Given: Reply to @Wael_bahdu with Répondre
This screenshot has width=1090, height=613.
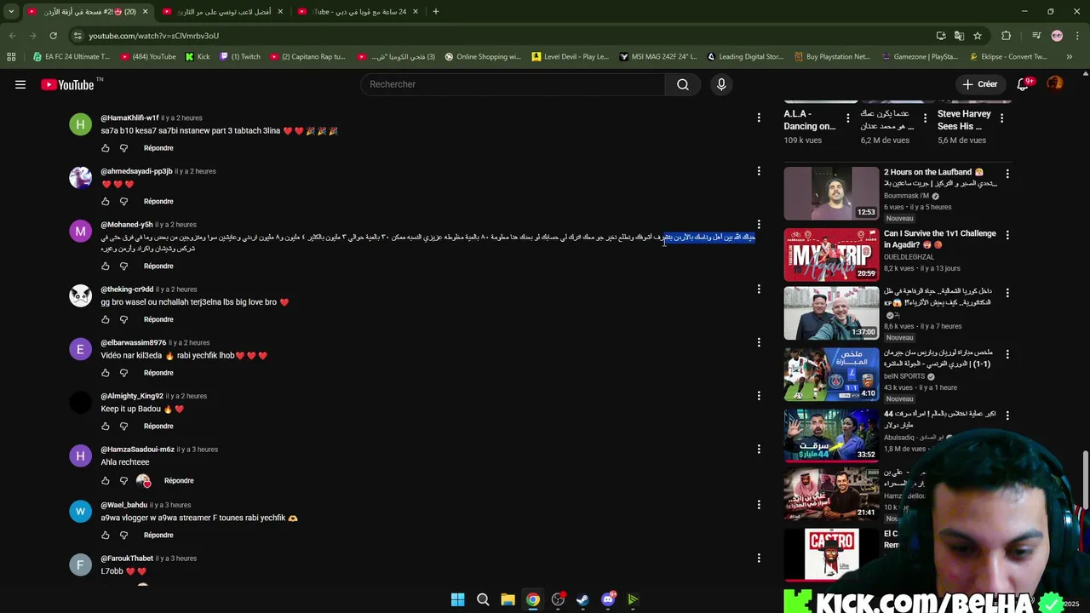Looking at the screenshot, I should pos(158,536).
